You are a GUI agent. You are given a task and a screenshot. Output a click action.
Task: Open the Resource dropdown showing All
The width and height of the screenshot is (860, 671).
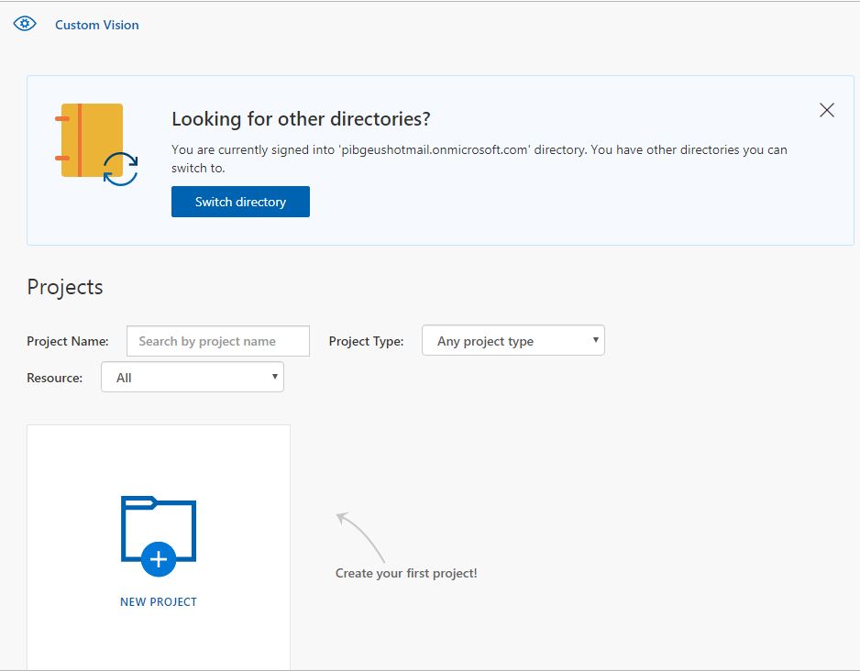point(192,377)
